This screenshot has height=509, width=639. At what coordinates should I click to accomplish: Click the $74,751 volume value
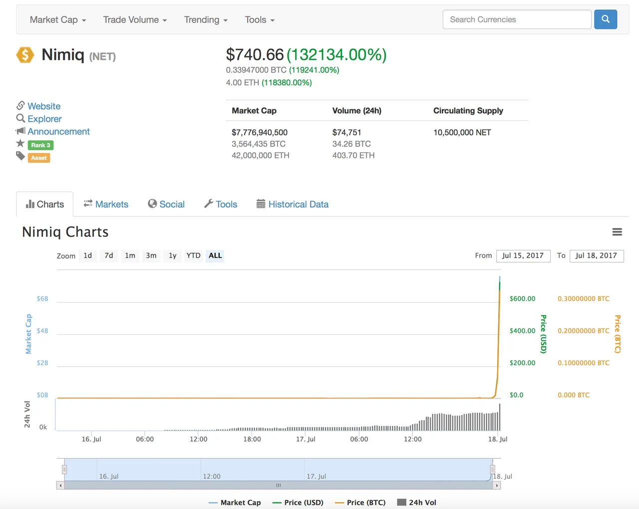click(346, 132)
